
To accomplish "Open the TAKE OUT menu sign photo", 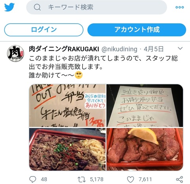I will tap(67, 105).
